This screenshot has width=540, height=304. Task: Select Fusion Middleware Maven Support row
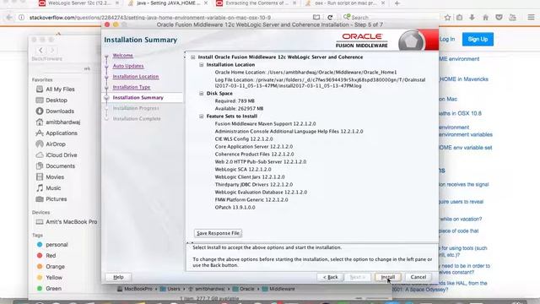[x=265, y=124]
